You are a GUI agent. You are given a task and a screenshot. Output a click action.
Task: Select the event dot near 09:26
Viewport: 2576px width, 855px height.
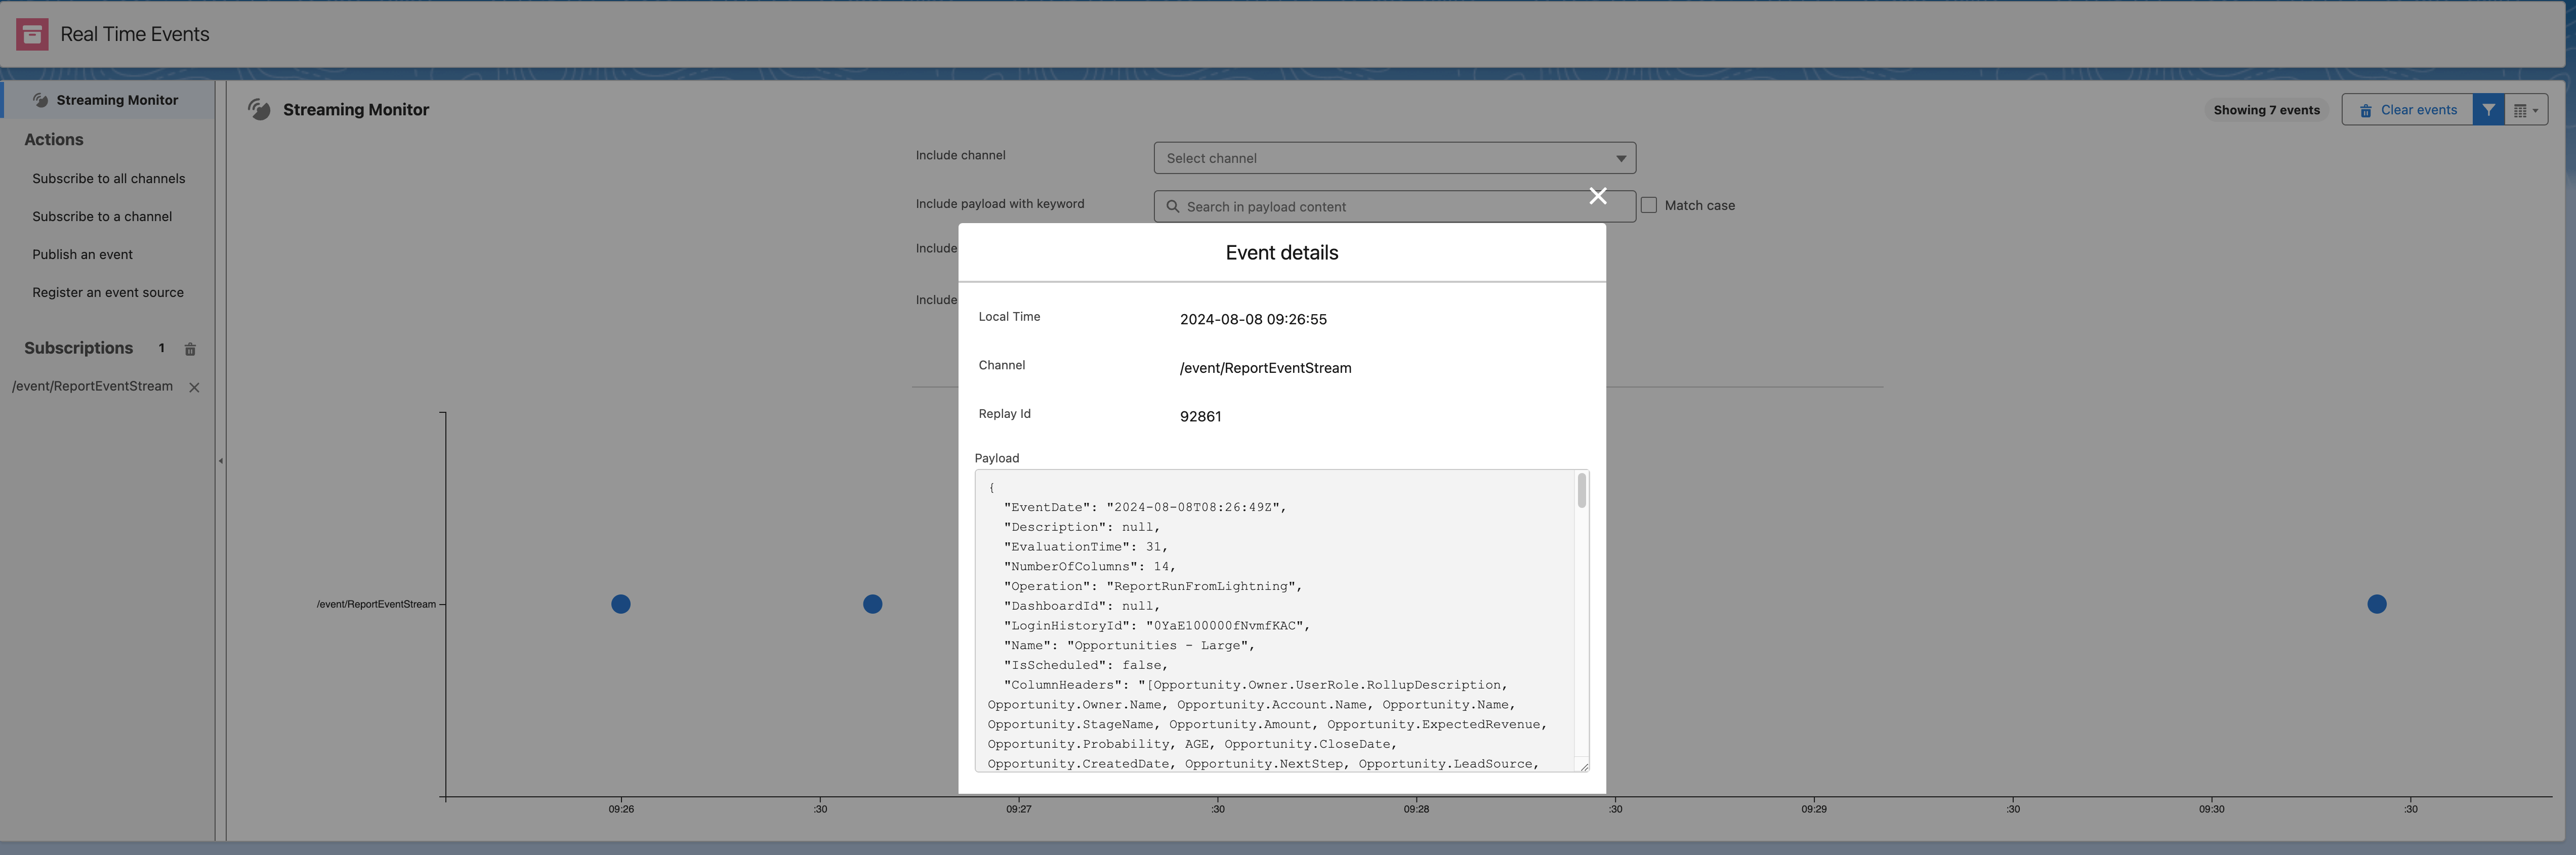(620, 604)
